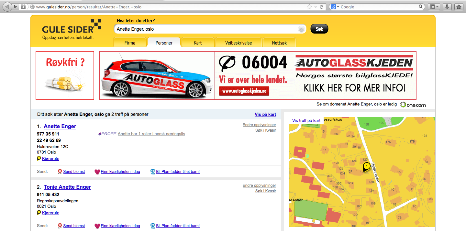The image size is (466, 231).
Task: Click the 'Vis treff på kart' map button
Action: [306, 120]
